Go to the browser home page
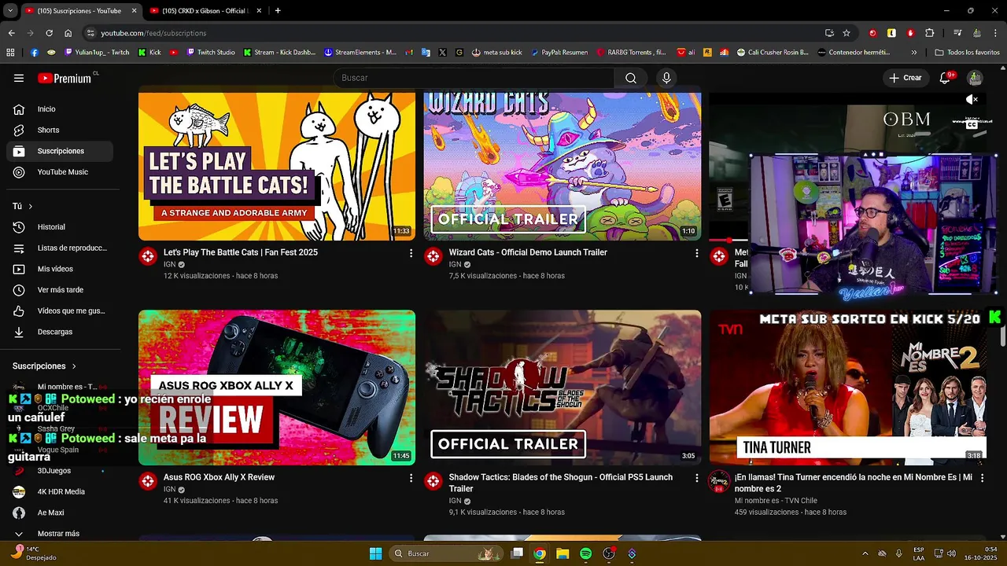This screenshot has height=566, width=1007. coord(68,33)
